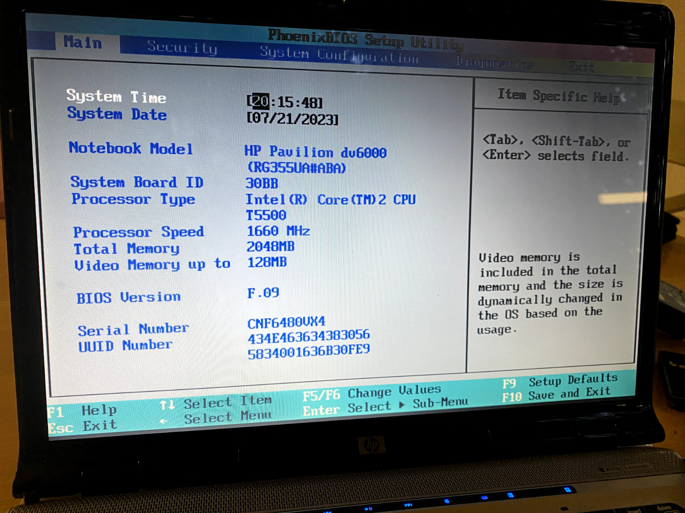The width and height of the screenshot is (685, 513).
Task: Click the T5500 processor model text
Action: (266, 215)
